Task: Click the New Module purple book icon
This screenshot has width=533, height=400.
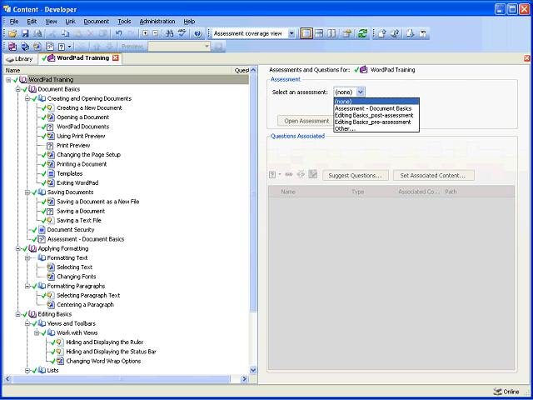Action: pyautogui.click(x=12, y=46)
